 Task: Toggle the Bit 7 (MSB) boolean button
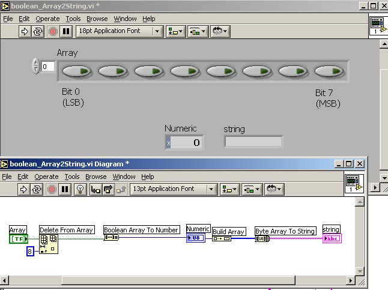pos(329,71)
